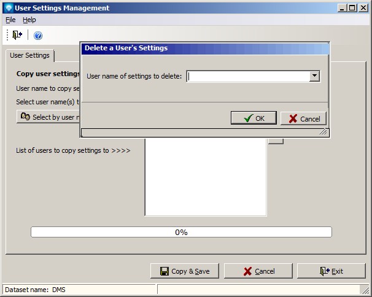
Task: Expand the user name to delete dropdown arrow
Action: click(x=314, y=76)
